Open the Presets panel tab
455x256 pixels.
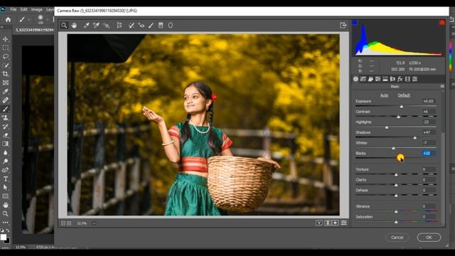pos(415,79)
